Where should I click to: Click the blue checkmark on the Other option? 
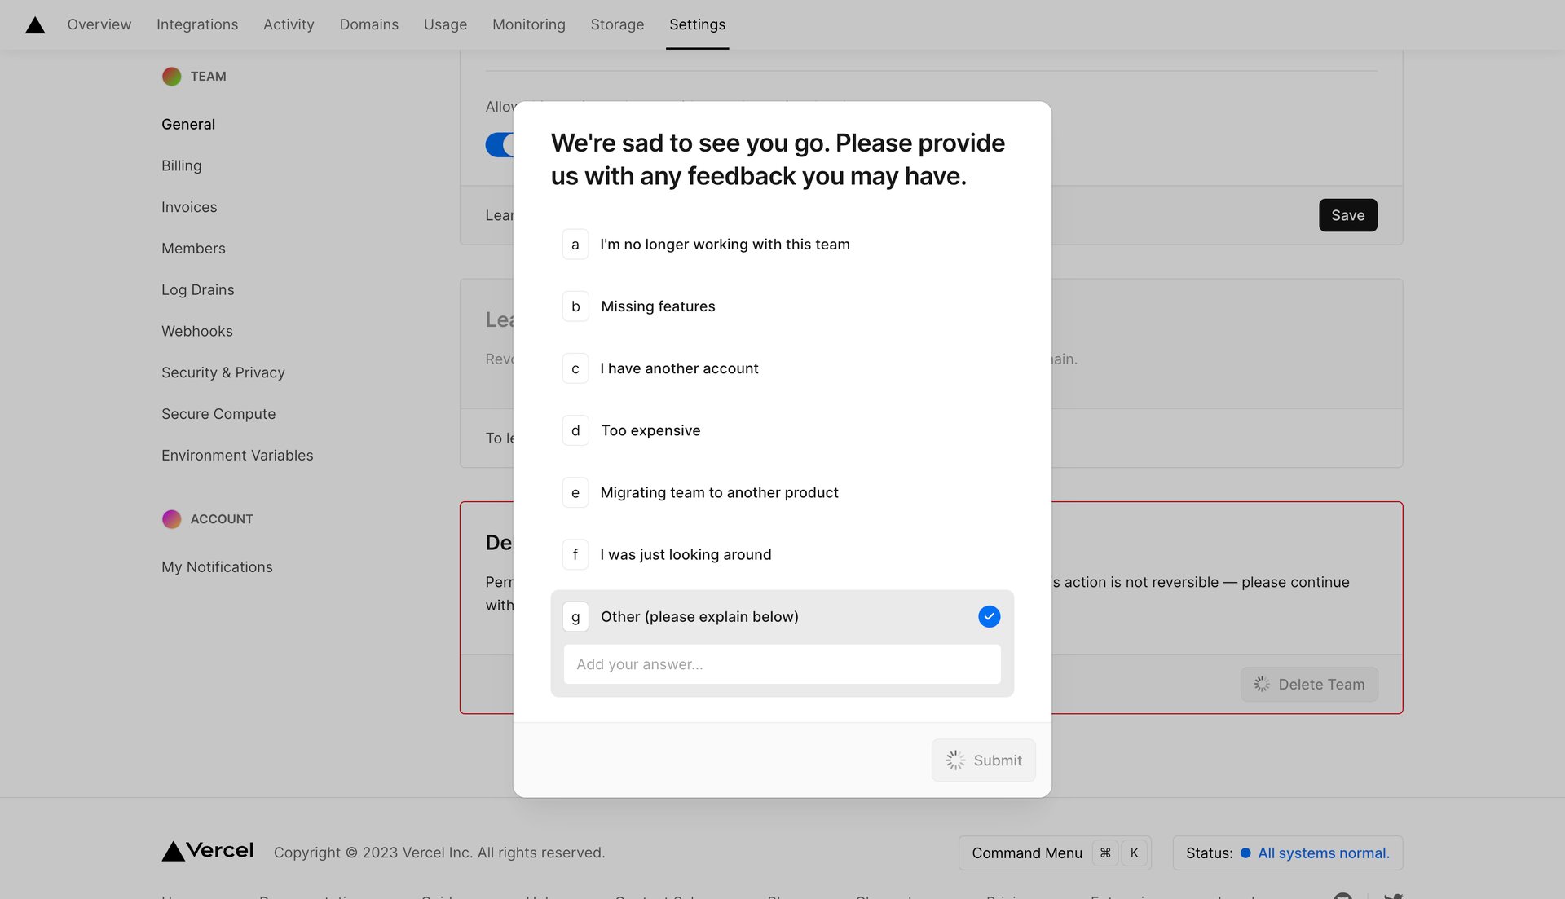tap(989, 616)
